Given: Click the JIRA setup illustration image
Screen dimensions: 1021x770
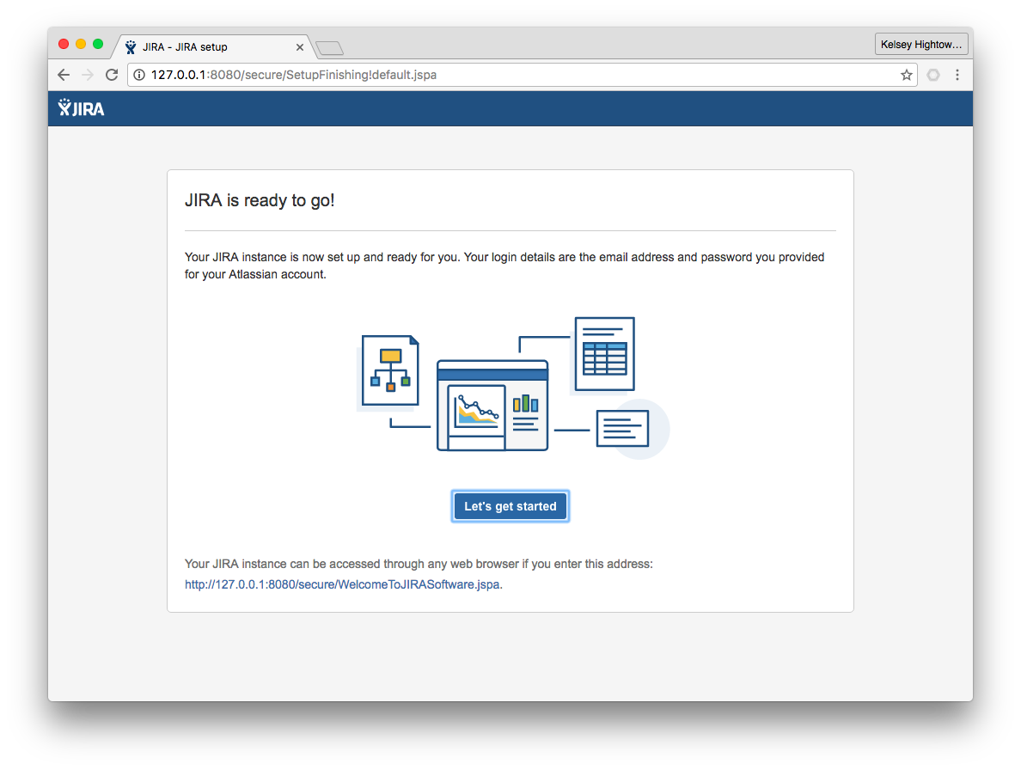Looking at the screenshot, I should click(513, 388).
